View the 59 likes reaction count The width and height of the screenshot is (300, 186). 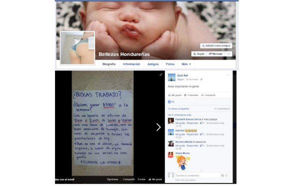(171, 102)
